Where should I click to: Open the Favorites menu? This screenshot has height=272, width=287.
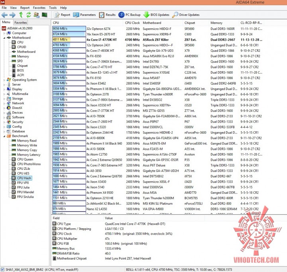click(x=39, y=8)
